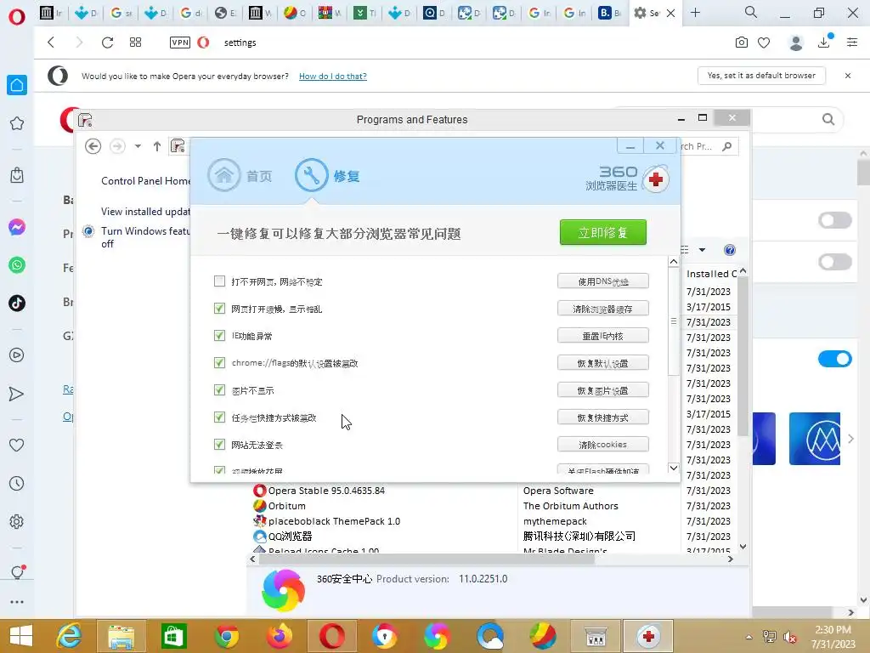This screenshot has width=870, height=653.
Task: Open Opera downloads icon
Action: (824, 43)
